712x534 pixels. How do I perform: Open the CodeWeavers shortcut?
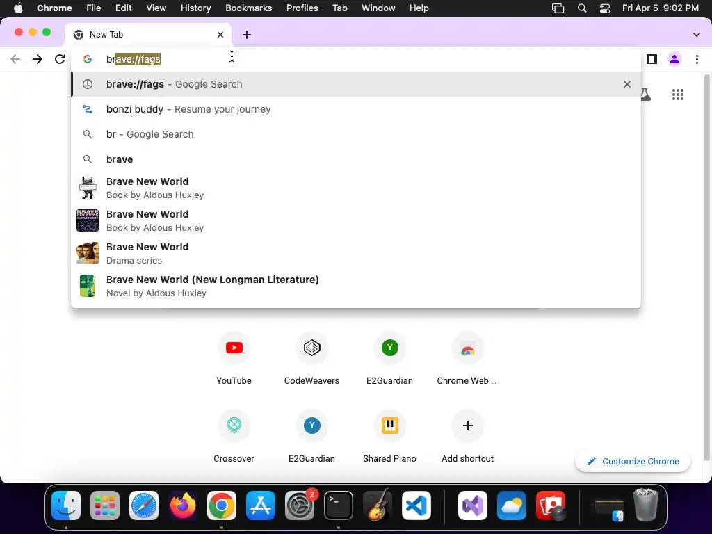(312, 359)
